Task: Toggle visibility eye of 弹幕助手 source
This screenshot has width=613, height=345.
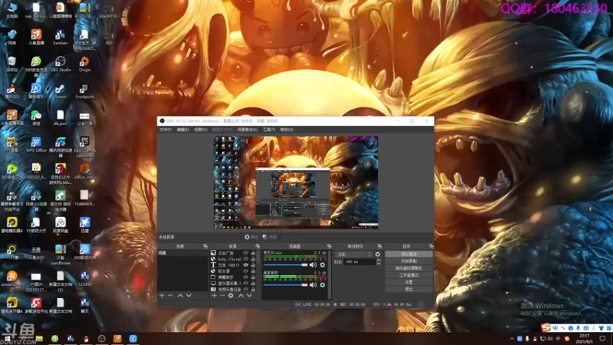Action: pyautogui.click(x=246, y=277)
